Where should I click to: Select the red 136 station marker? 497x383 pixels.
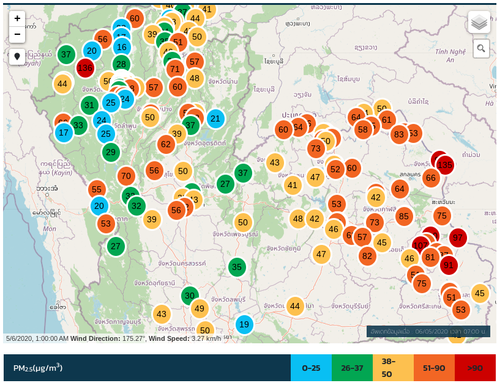[x=85, y=68]
